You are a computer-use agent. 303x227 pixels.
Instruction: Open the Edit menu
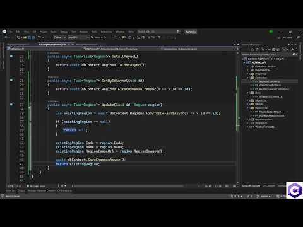pyautogui.click(x=18, y=32)
